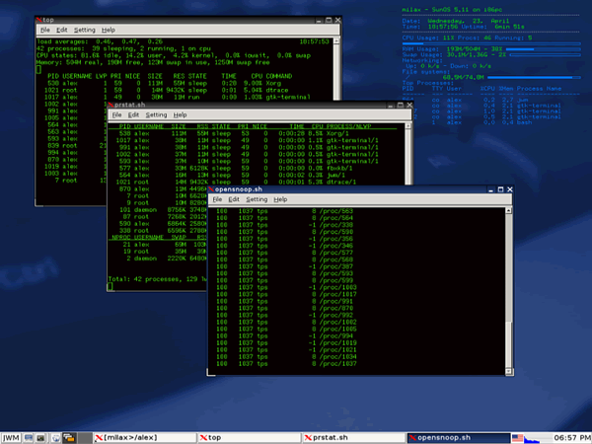This screenshot has width=592, height=444.
Task: Switch to [milax>/alex] taskbar window
Action: [145, 437]
